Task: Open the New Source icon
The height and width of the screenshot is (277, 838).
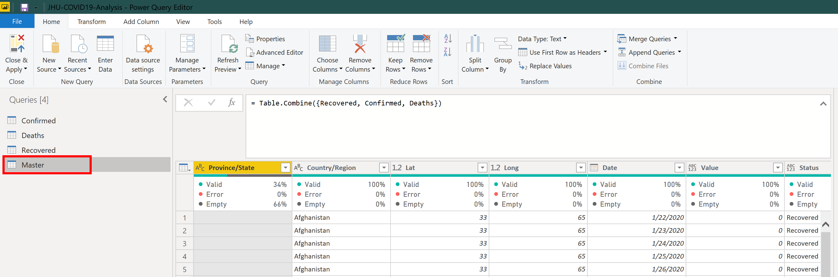Action: click(51, 44)
